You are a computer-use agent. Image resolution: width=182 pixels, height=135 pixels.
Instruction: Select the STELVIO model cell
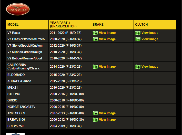coord(27,94)
